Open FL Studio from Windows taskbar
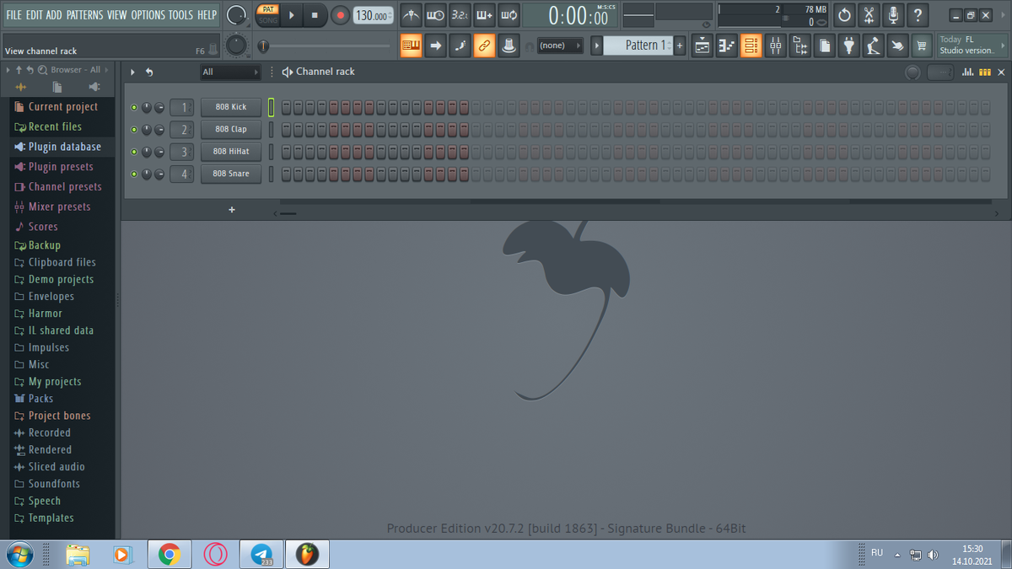This screenshot has width=1012, height=569. pos(307,555)
